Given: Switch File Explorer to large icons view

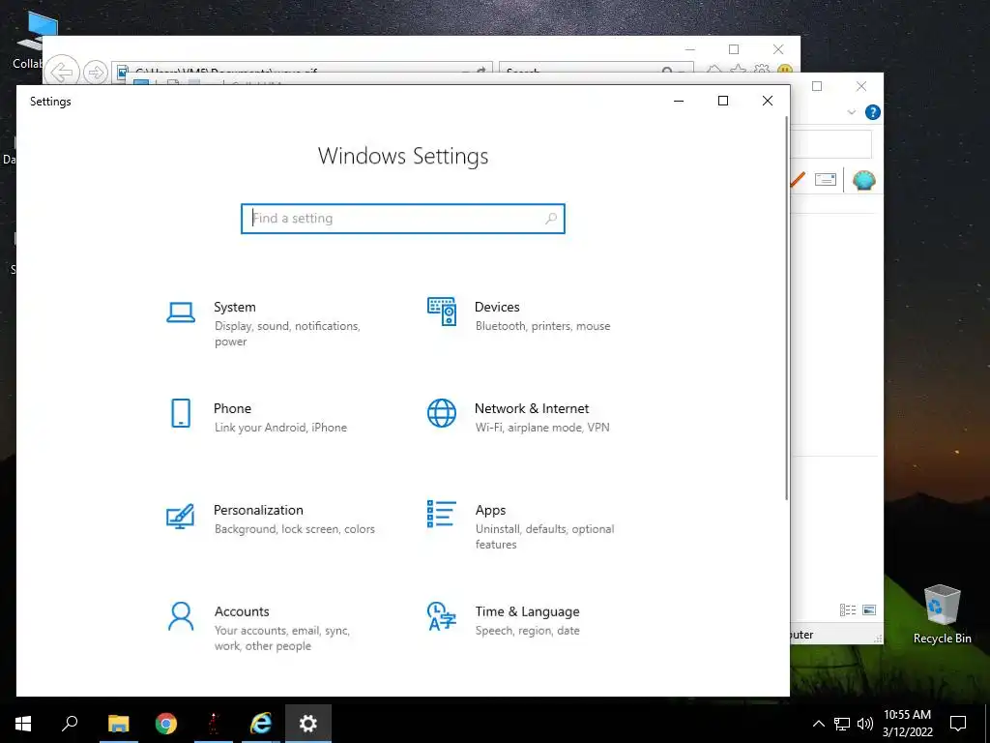Looking at the screenshot, I should pos(869,609).
